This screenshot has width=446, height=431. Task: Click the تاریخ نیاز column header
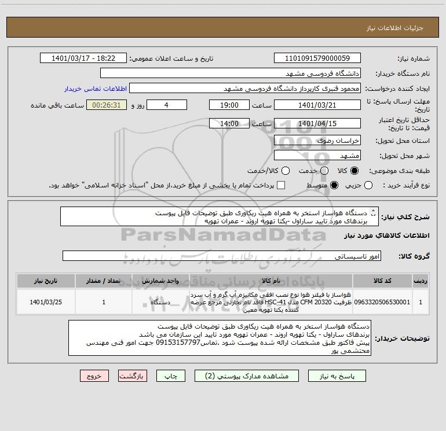tap(46, 281)
